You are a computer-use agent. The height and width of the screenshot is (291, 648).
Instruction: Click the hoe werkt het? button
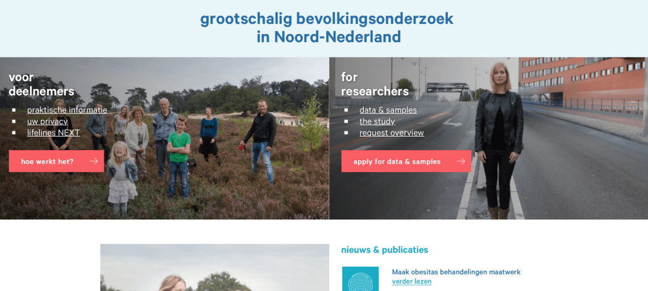(x=56, y=161)
